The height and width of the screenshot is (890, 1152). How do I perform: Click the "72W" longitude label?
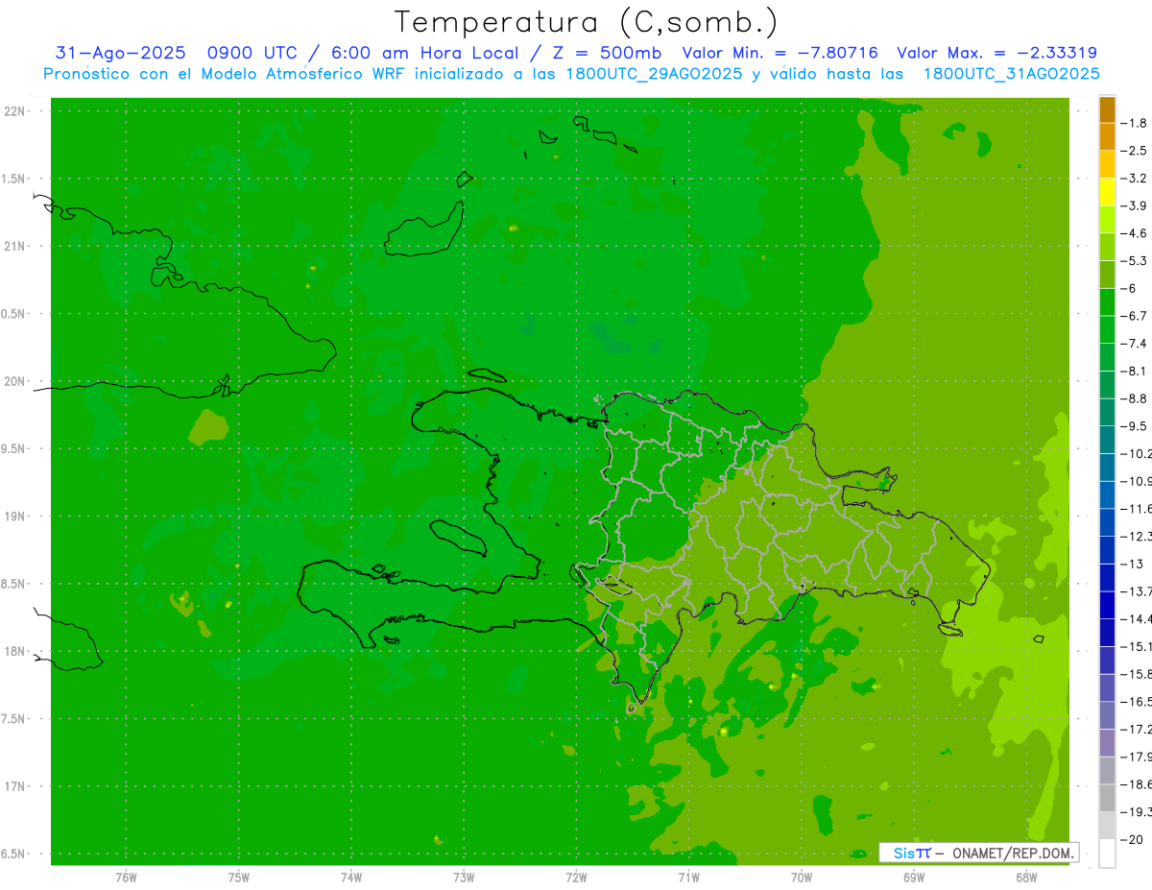click(x=576, y=877)
